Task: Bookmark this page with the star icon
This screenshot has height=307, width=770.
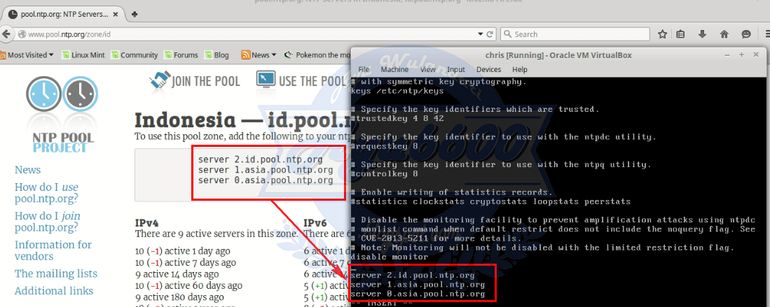Action: 663,34
